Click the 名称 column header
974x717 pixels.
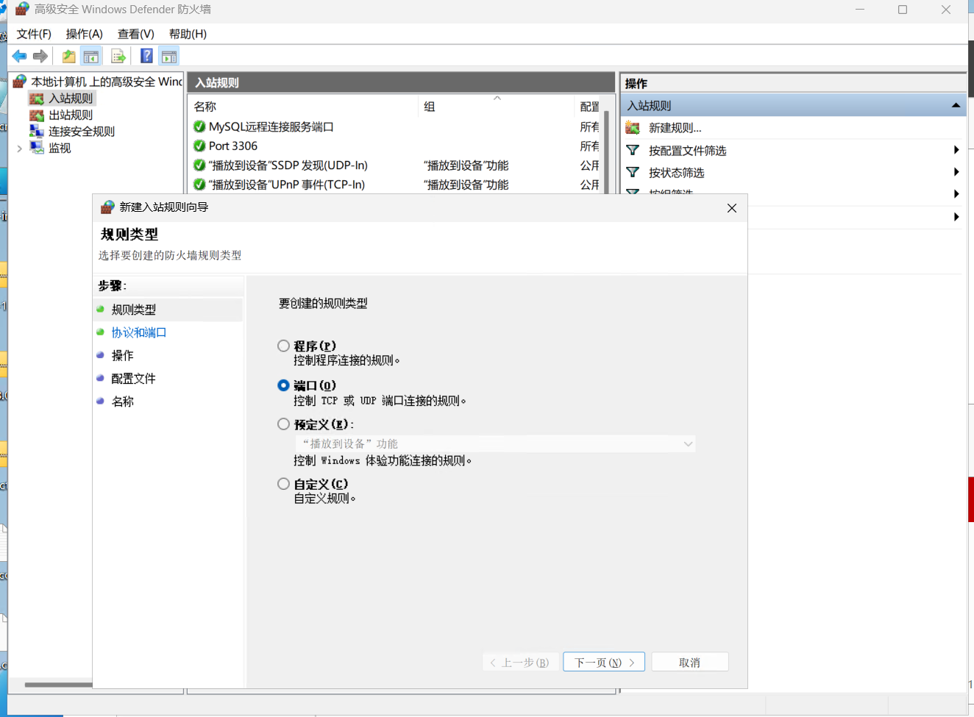[205, 107]
